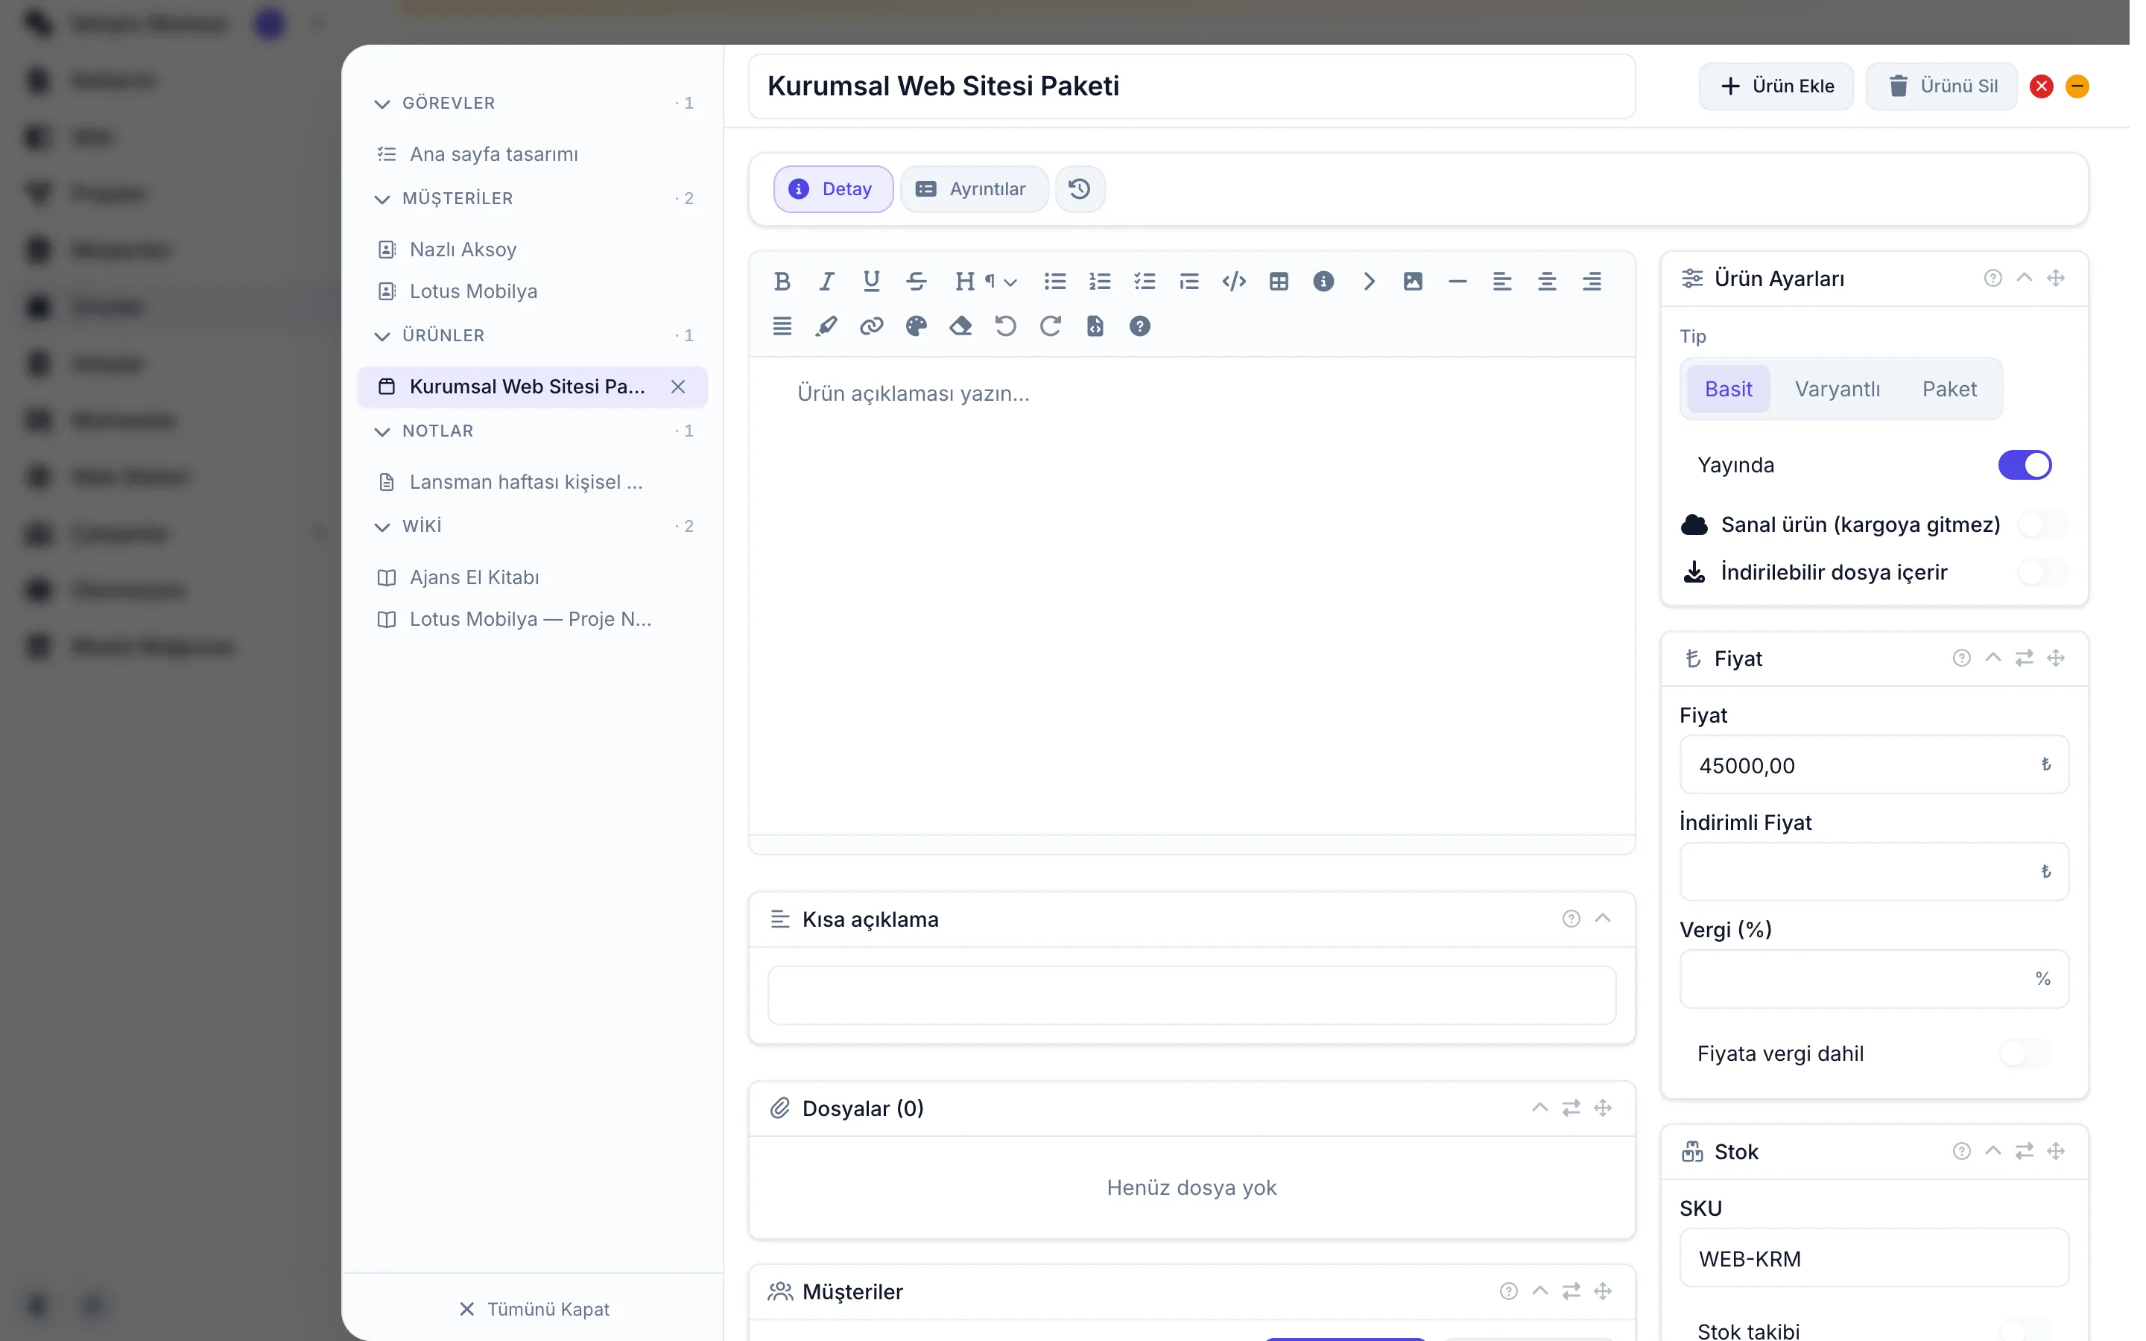This screenshot has width=2146, height=1341.
Task: Switch to the Ayrıntılar tab
Action: [x=973, y=189]
